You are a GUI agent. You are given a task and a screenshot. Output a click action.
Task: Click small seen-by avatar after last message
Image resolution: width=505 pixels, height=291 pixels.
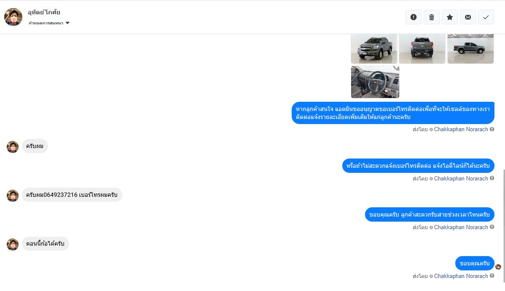498,267
